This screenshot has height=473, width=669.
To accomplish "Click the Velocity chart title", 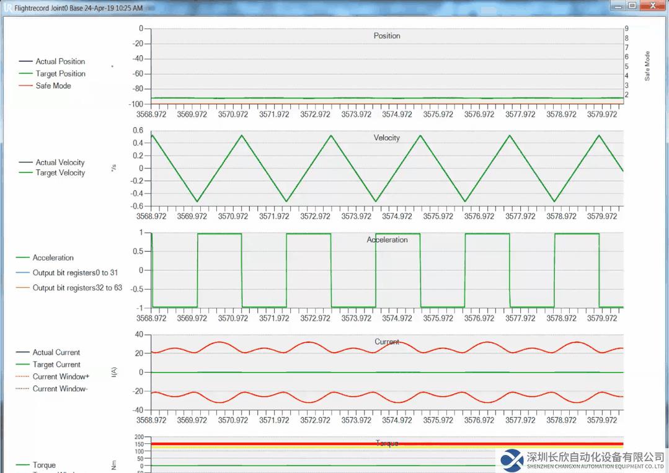I will (386, 138).
